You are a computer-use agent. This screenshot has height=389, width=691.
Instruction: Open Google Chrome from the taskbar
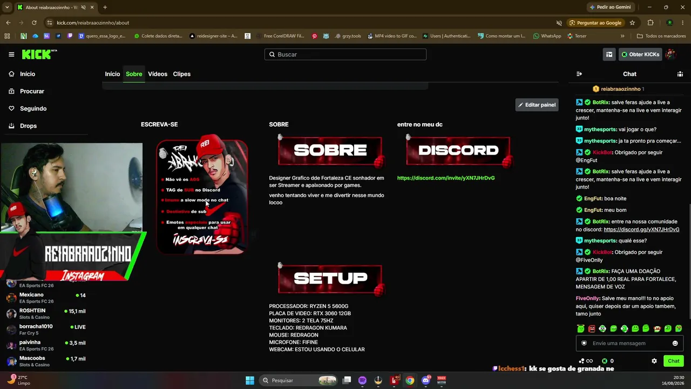click(410, 380)
